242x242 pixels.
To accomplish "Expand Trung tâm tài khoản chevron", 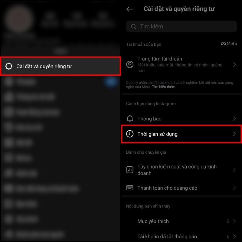I will click(234, 64).
